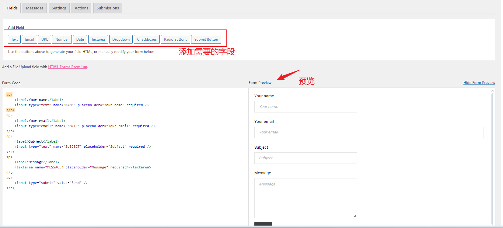Click the 'Form Code' heading

(x=11, y=83)
